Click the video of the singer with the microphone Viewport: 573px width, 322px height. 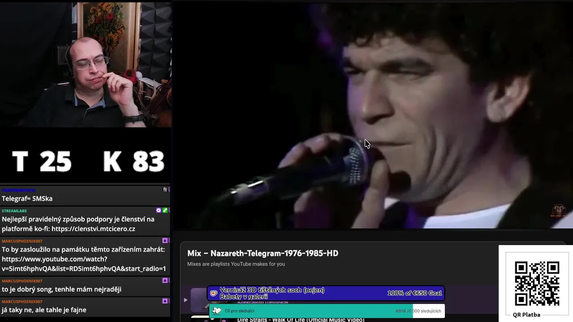pyautogui.click(x=373, y=115)
